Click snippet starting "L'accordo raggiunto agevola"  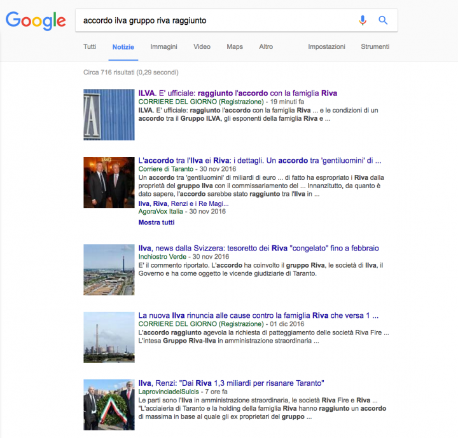tap(263, 337)
